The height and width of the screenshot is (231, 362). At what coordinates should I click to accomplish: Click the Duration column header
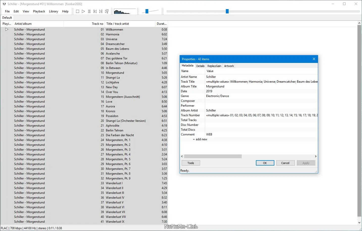click(x=161, y=24)
